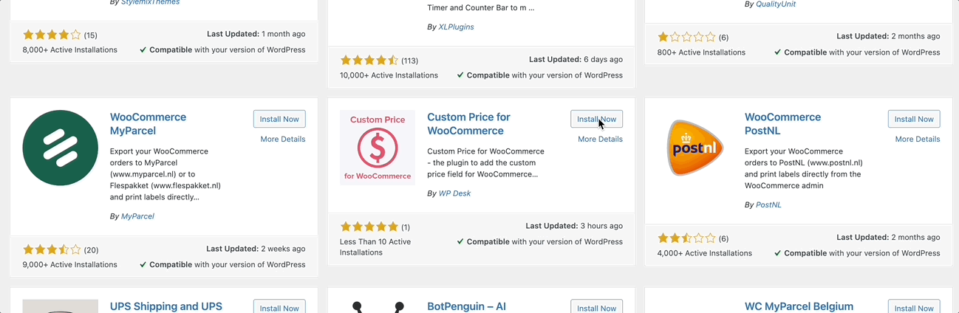The image size is (959, 313).
Task: Click the UPS Shipping plugin thumbnail
Action: 61,306
